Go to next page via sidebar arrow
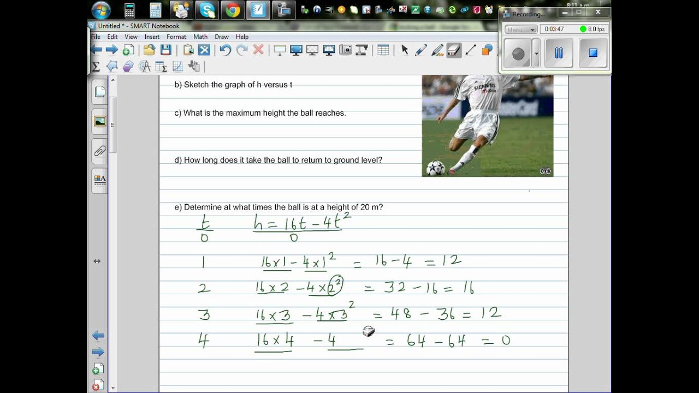The height and width of the screenshot is (393, 699). click(98, 352)
